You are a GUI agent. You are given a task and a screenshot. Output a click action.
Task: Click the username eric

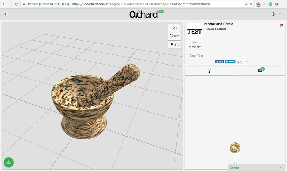194,42
